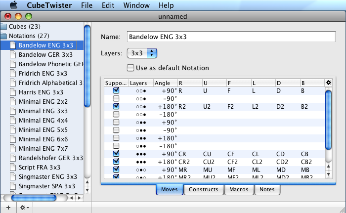Image resolution: width=346 pixels, height=213 pixels.
Task: Open the gear actions dropdown at bottom left
Action: point(24,208)
